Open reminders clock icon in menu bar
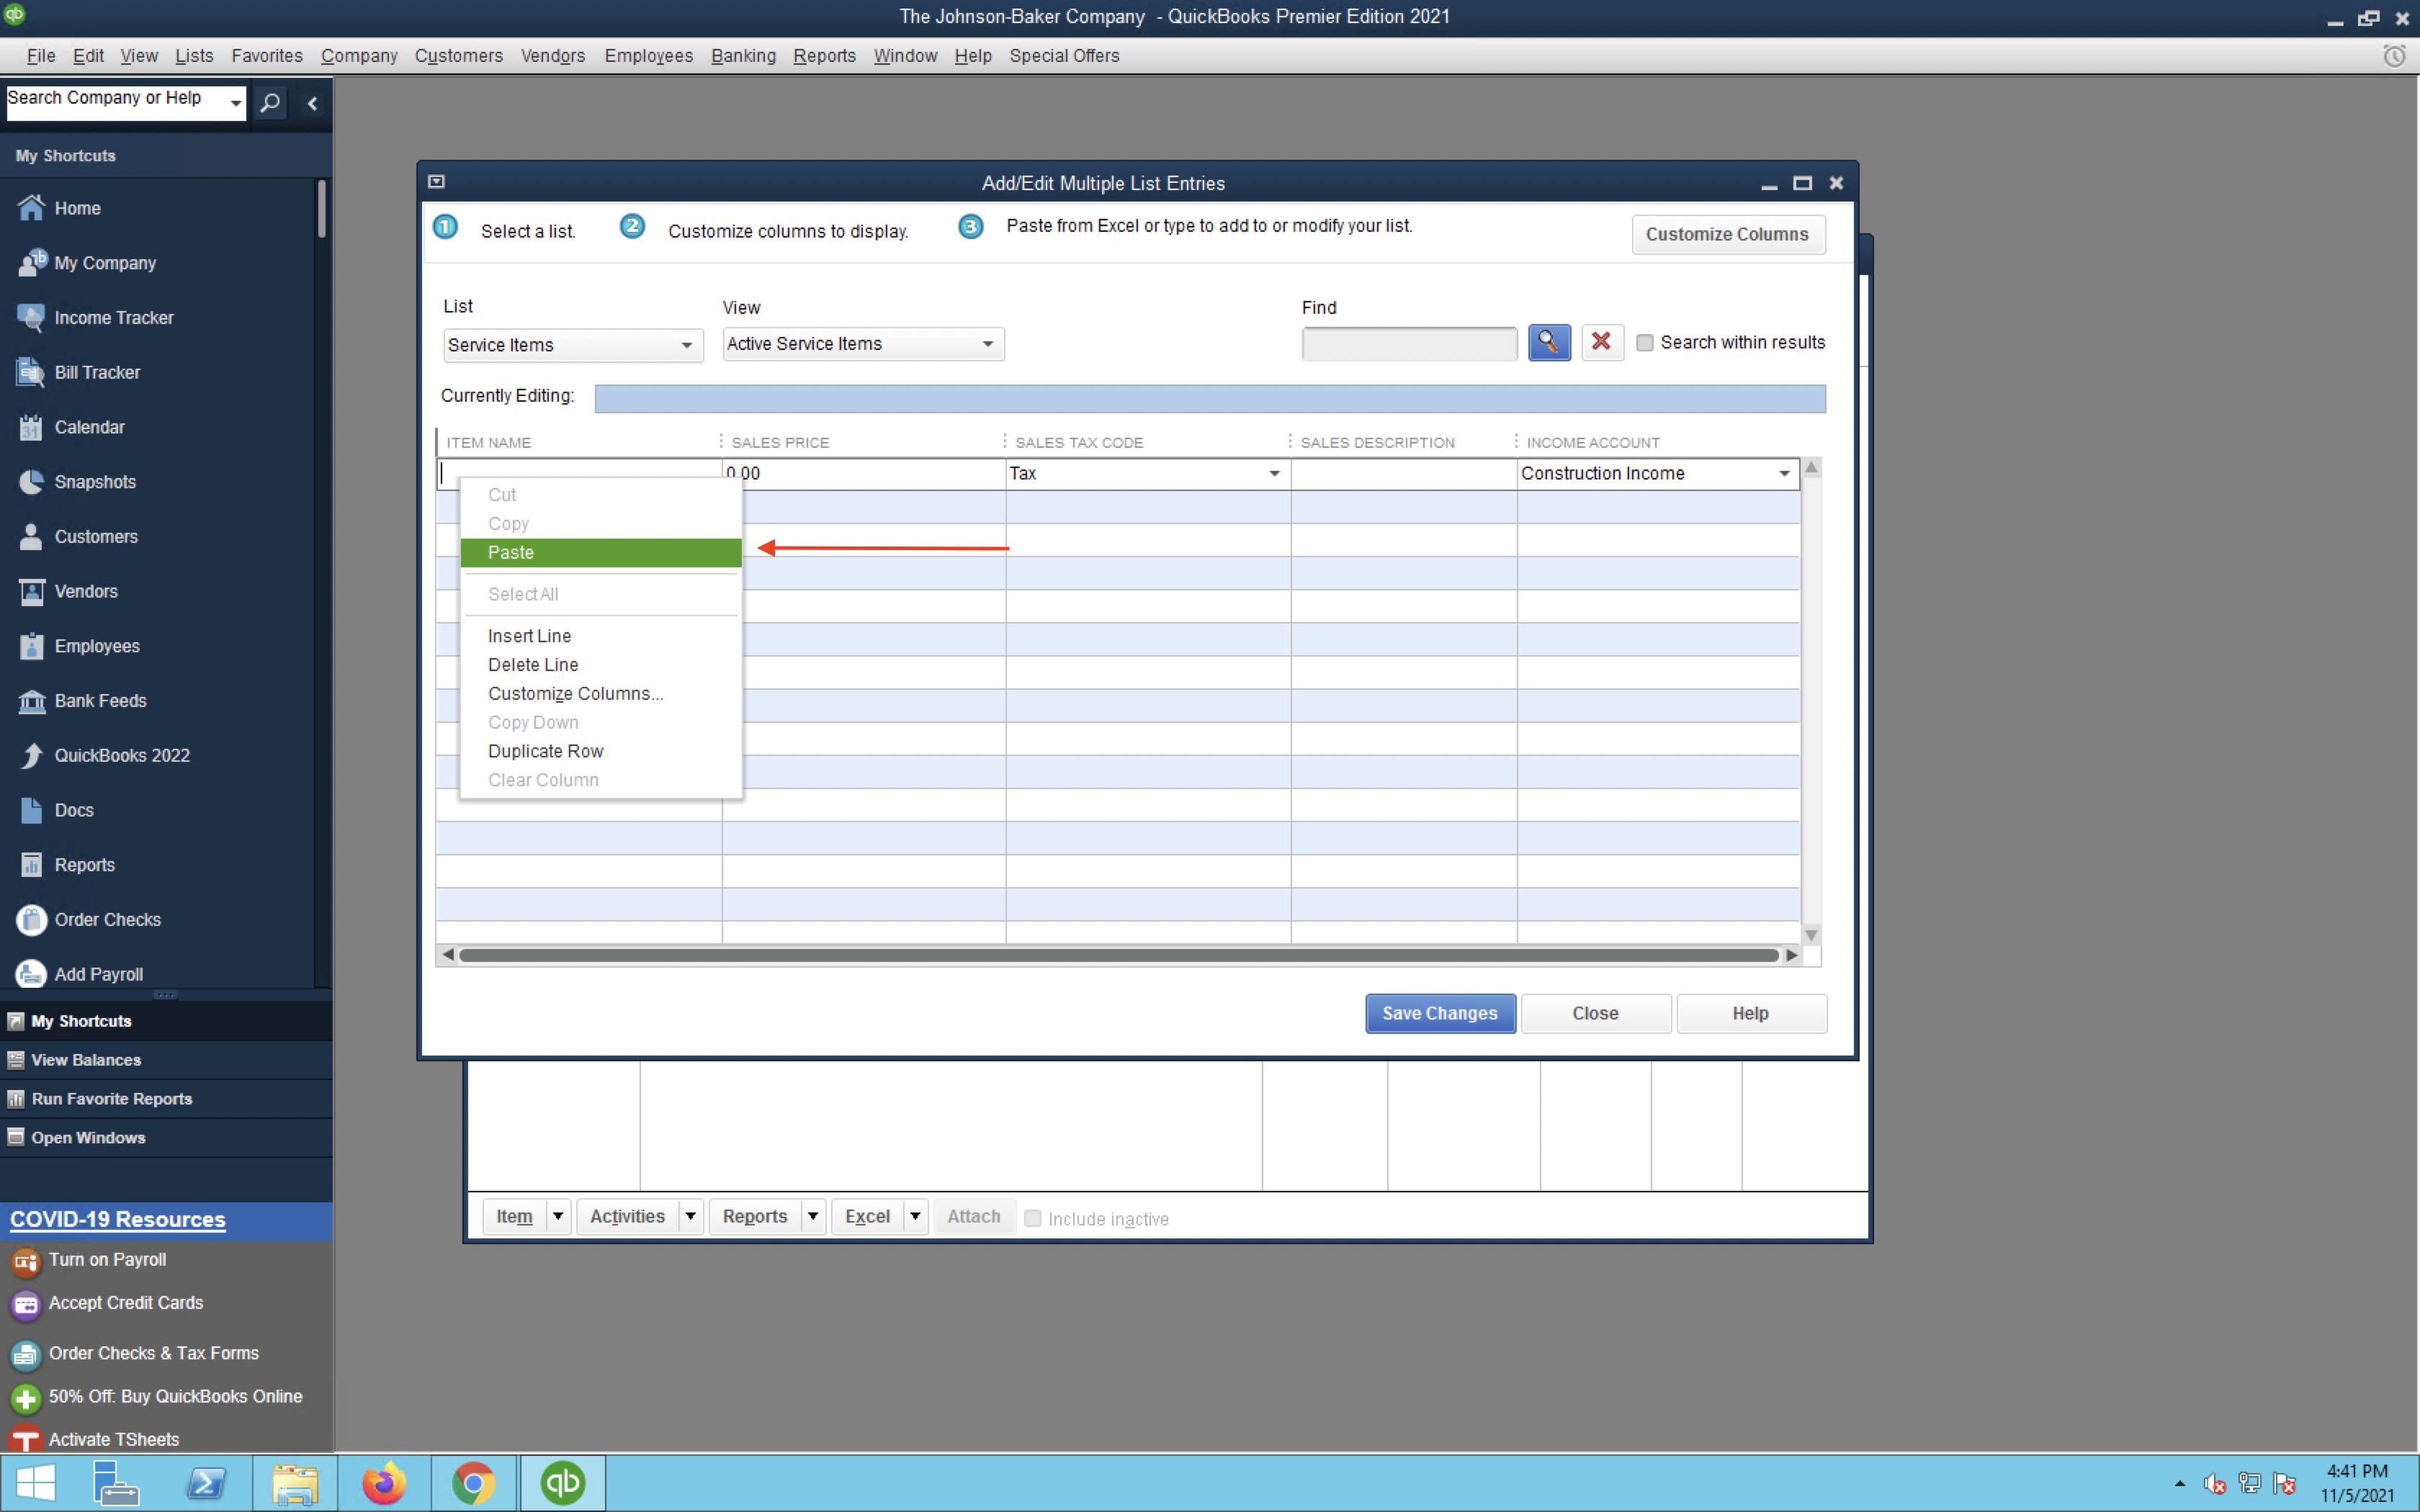Screen dimensions: 2420x1512 coord(2394,56)
